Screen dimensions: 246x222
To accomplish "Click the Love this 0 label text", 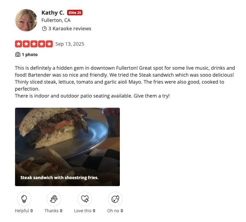I will pyautogui.click(x=85, y=211).
